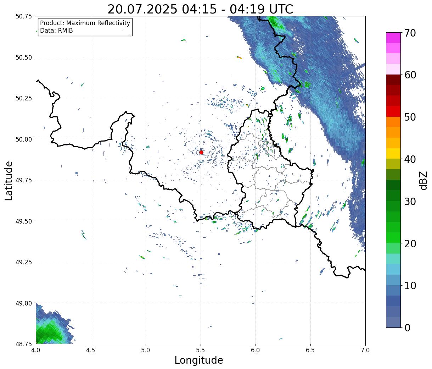Click the latitude tick label 49.25
This screenshot has height=369, width=432.
pyautogui.click(x=24, y=262)
